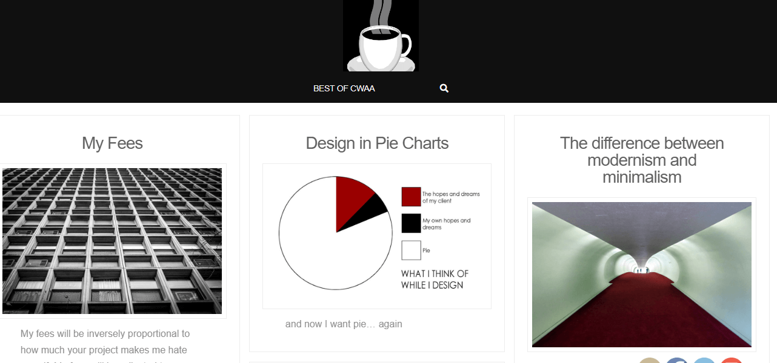Click the red-carpet tunnel photo

pyautogui.click(x=642, y=274)
